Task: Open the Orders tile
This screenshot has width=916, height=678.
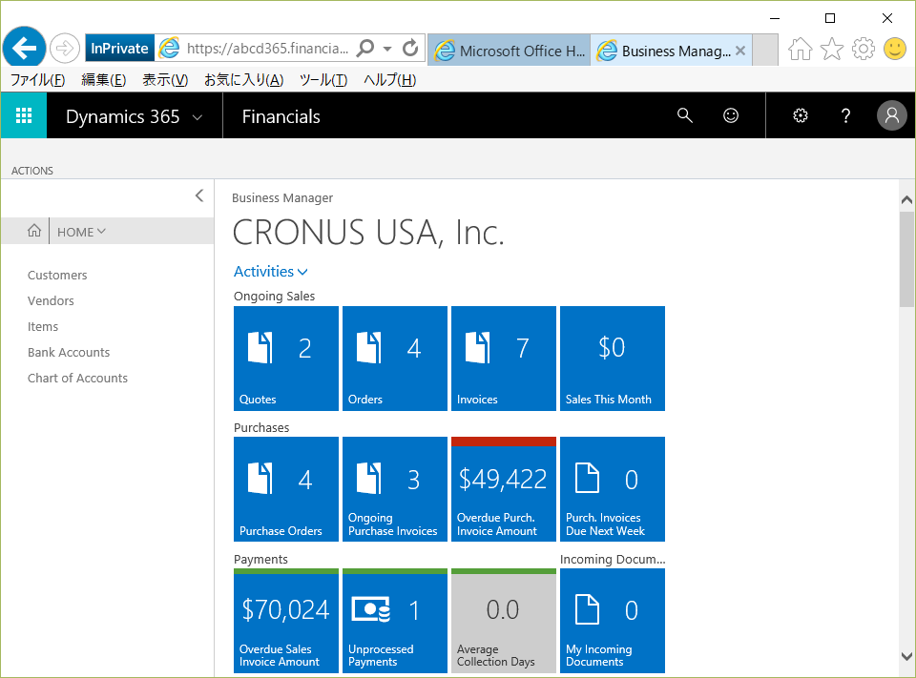Action: coord(395,359)
